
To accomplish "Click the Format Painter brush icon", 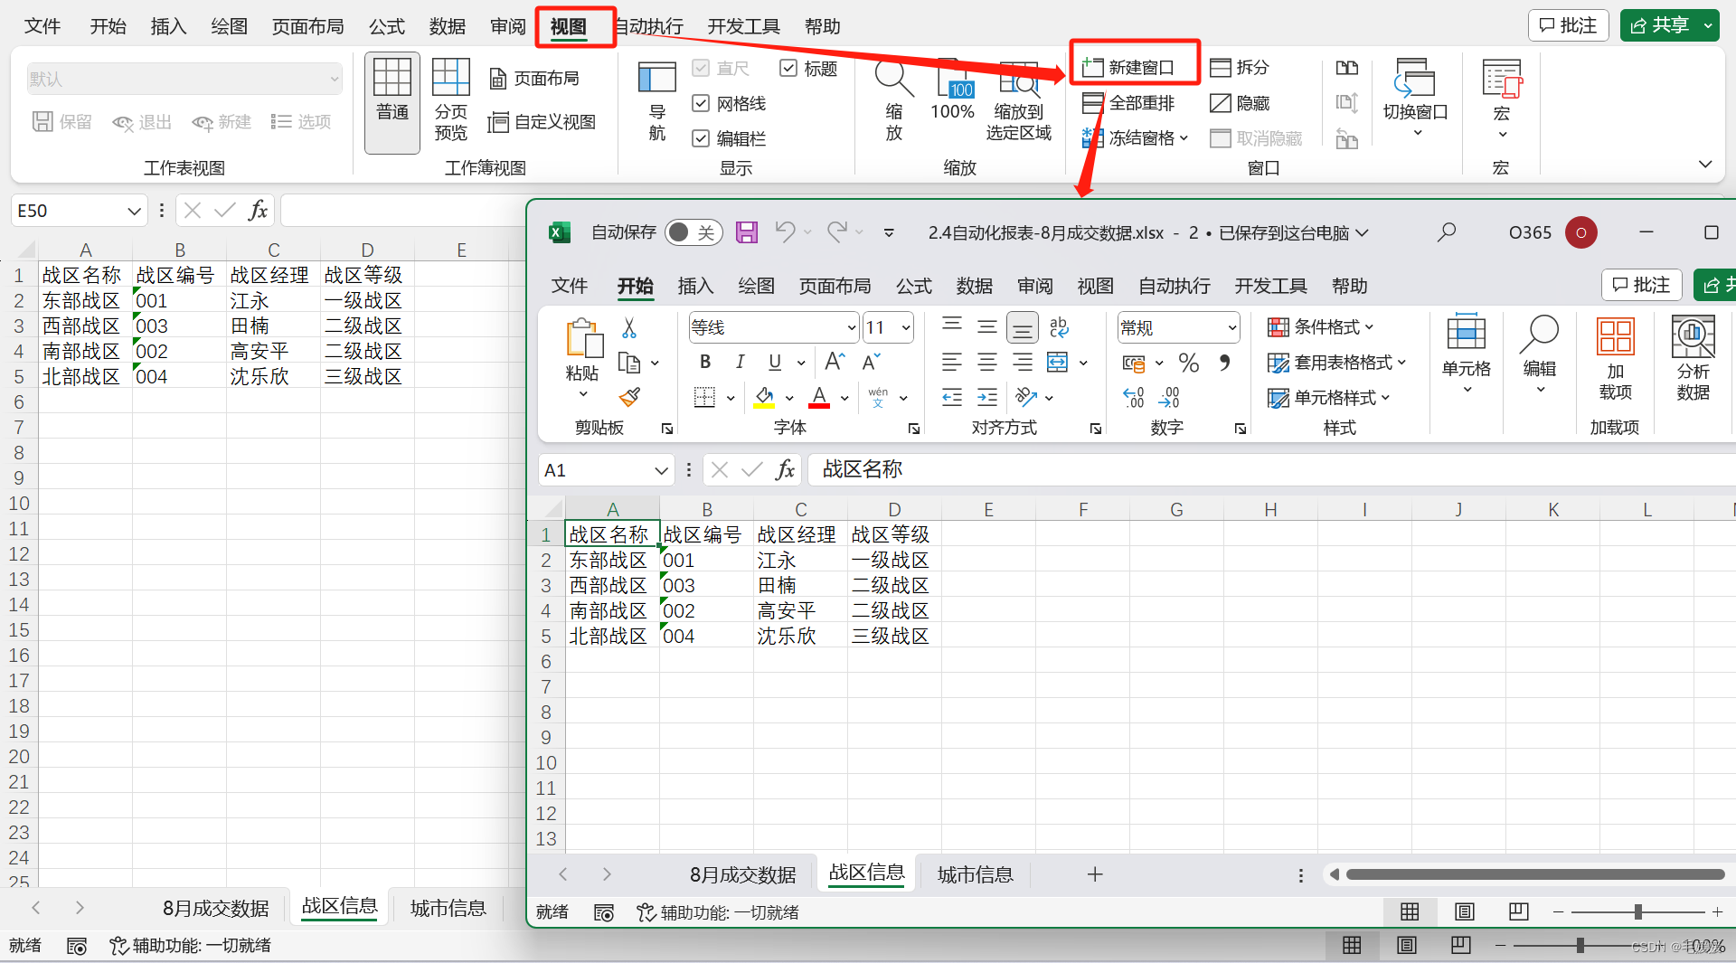I will (x=629, y=397).
